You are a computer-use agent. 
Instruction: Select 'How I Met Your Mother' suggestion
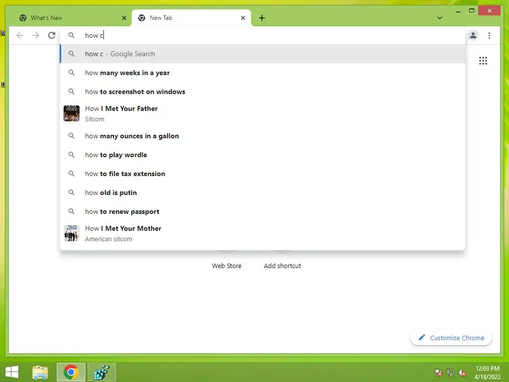click(x=262, y=233)
